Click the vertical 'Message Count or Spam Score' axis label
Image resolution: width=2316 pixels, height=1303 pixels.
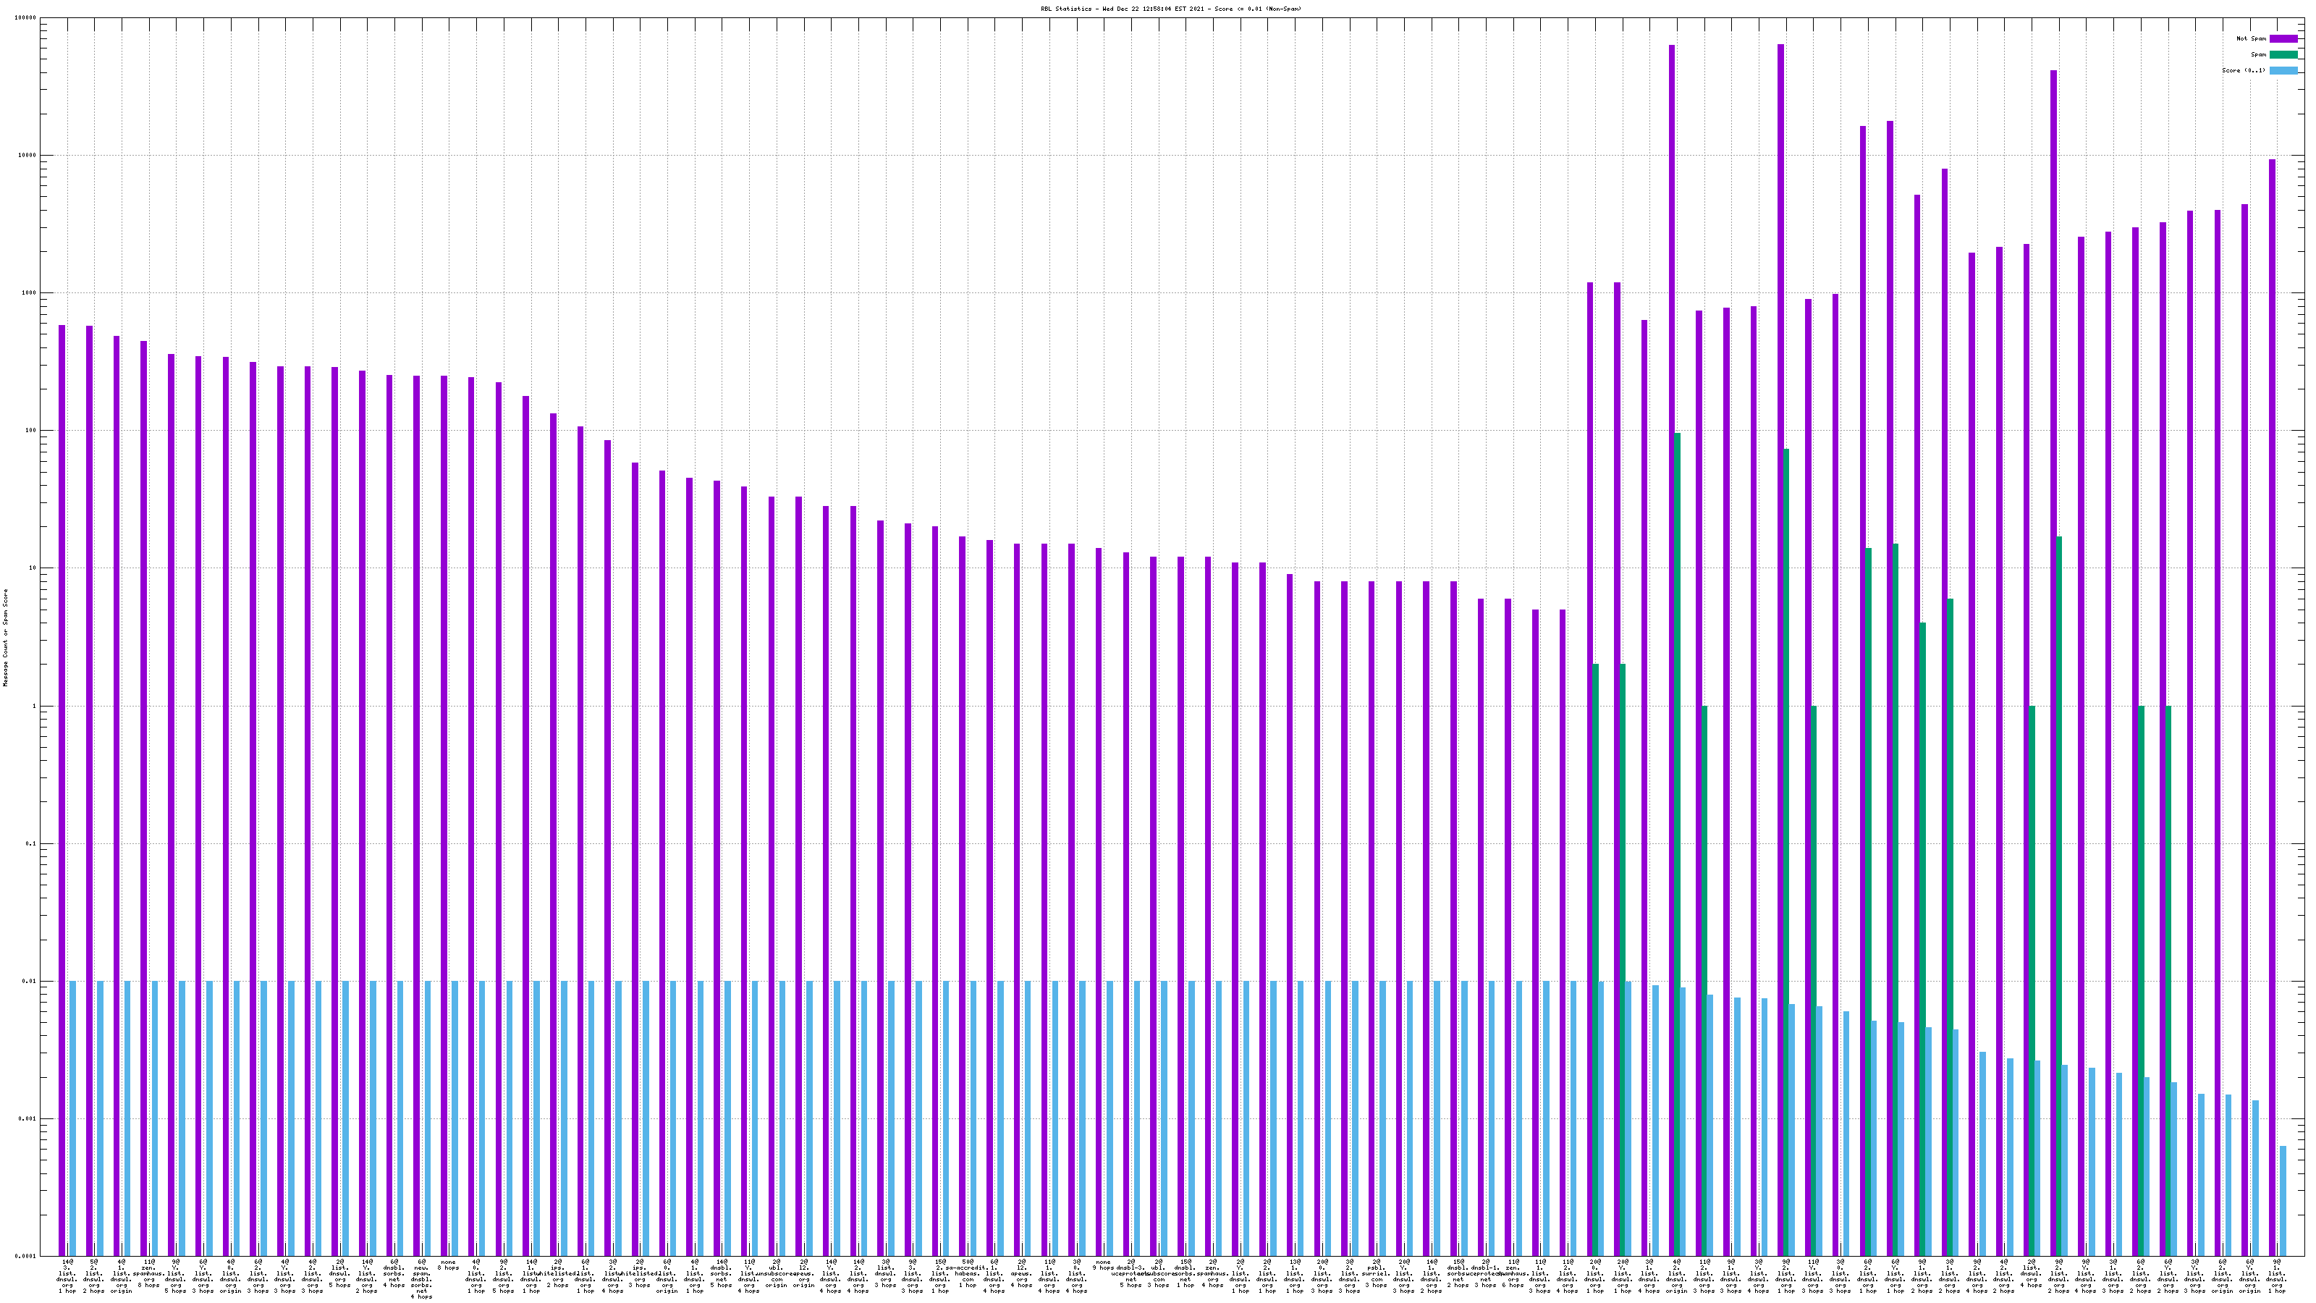pos(5,638)
